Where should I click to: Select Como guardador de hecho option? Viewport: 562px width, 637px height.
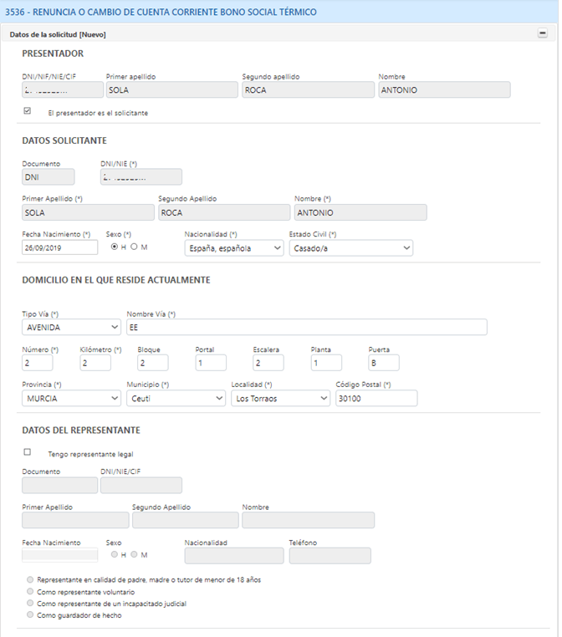click(x=31, y=614)
